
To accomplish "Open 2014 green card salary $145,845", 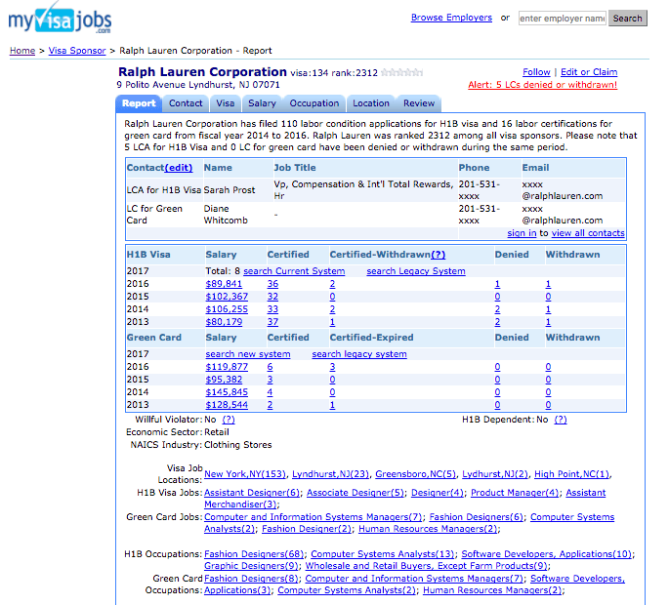I will click(x=227, y=392).
